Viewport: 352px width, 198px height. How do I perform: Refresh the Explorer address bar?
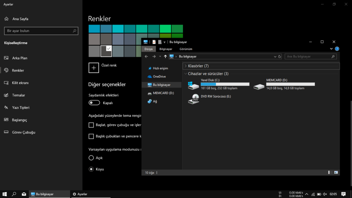pos(279,57)
